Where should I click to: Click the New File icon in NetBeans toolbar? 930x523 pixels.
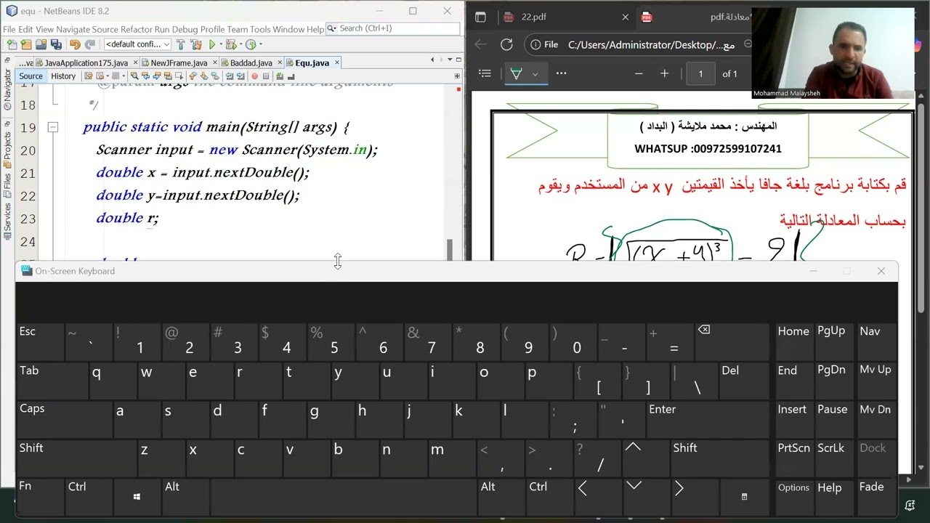(12, 44)
